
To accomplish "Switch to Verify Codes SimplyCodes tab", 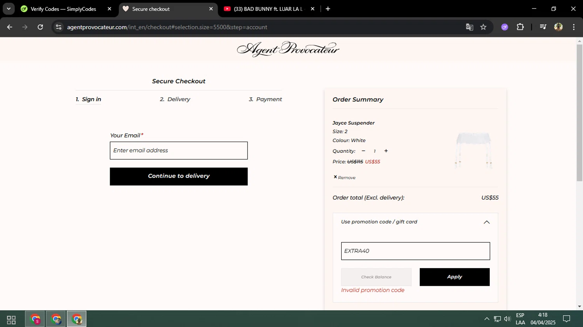I will click(x=63, y=9).
